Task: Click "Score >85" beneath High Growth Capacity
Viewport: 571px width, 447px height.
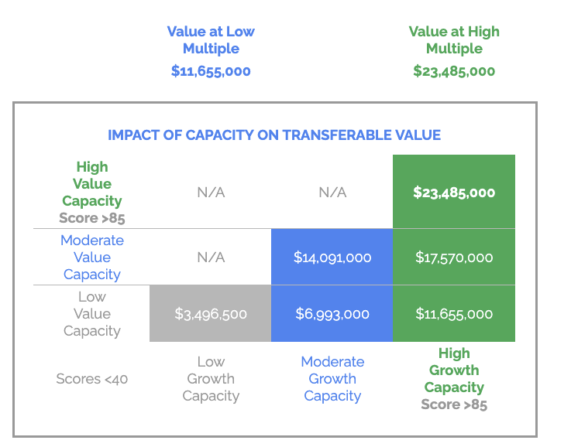Action: pyautogui.click(x=454, y=404)
